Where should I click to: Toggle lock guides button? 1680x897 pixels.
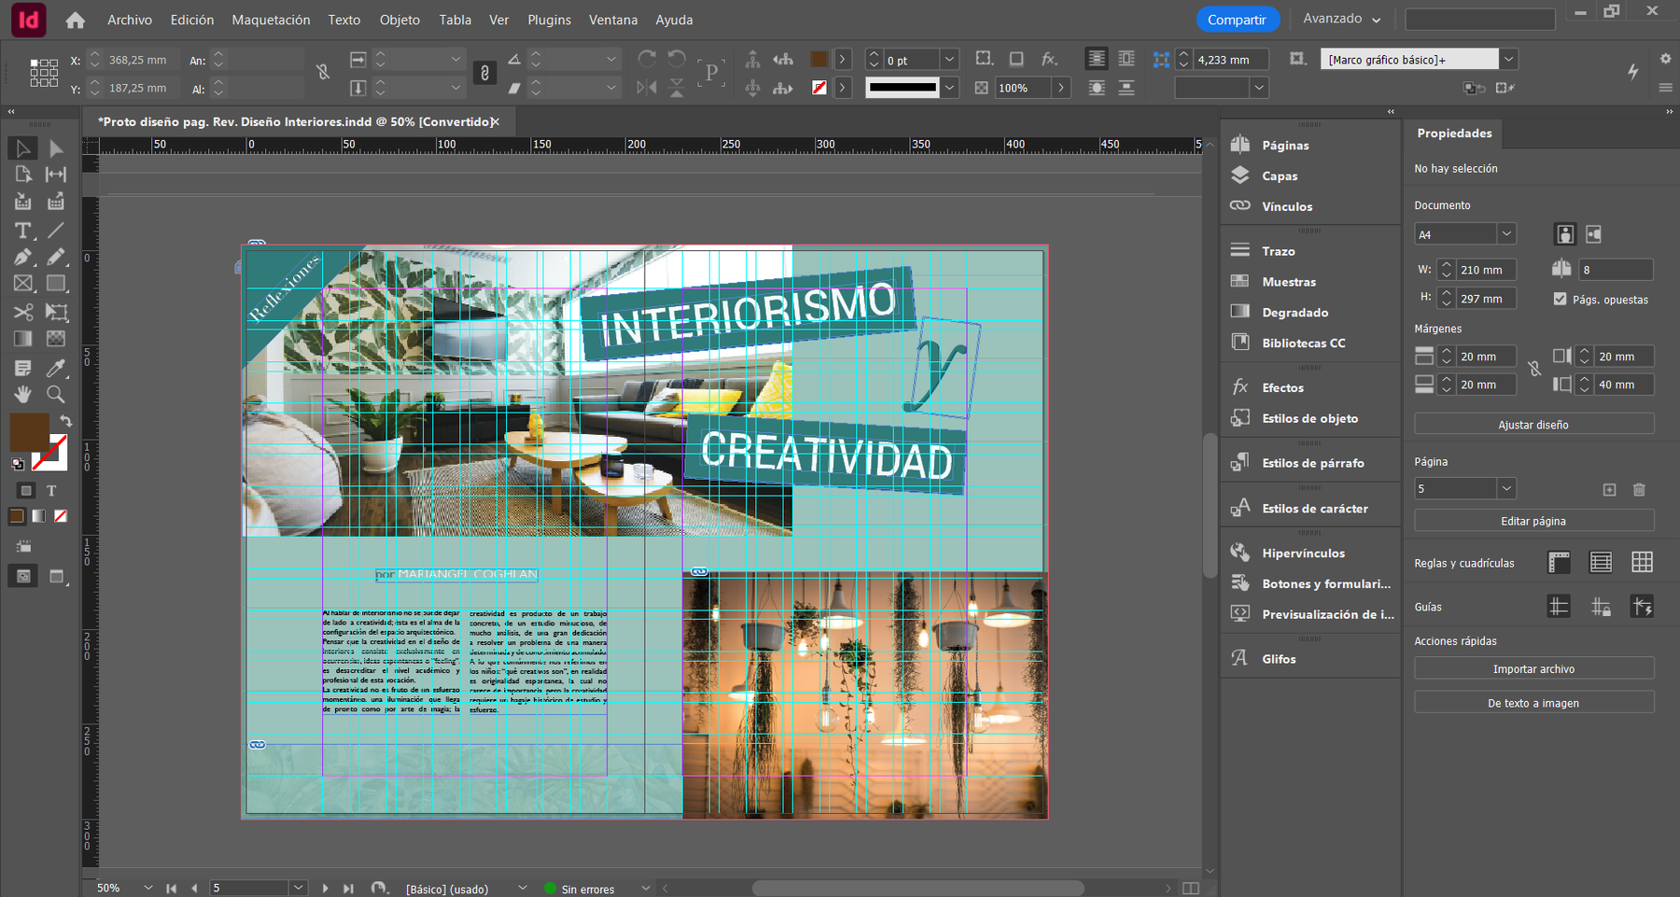click(1601, 607)
